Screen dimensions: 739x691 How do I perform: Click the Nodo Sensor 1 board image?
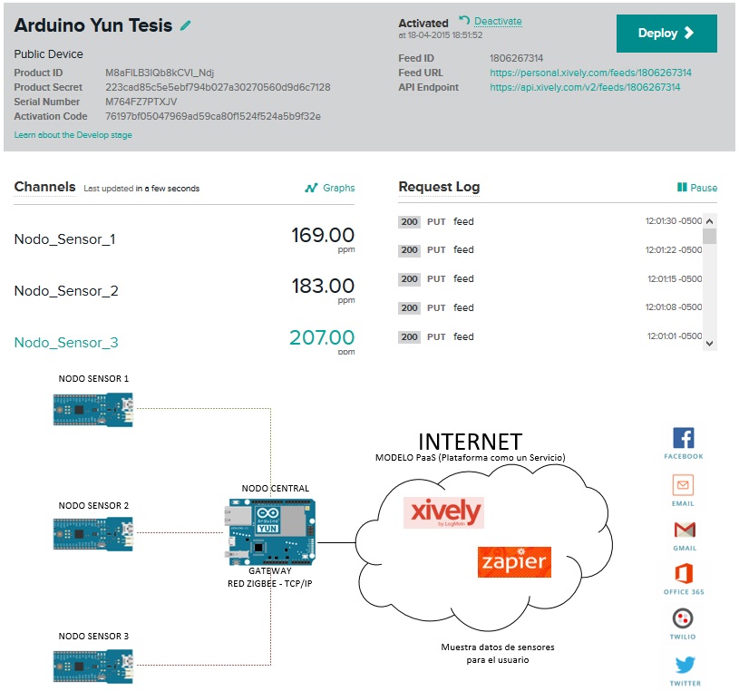[93, 410]
